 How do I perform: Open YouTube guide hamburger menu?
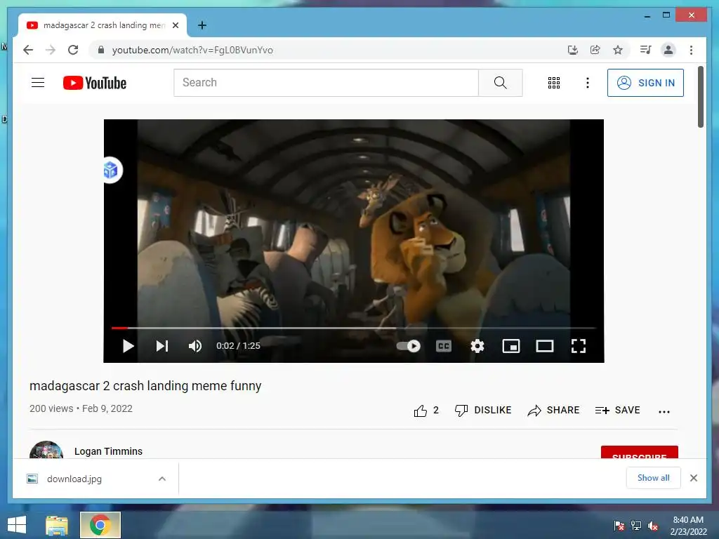(38, 83)
